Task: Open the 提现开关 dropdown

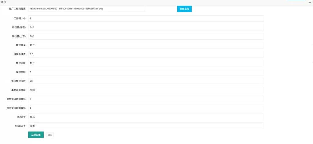Action: 146,45
